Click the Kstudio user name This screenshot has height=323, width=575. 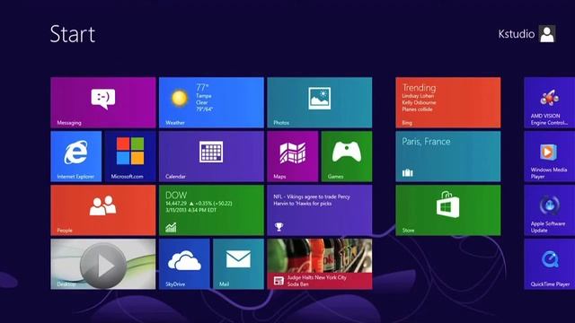tap(517, 34)
